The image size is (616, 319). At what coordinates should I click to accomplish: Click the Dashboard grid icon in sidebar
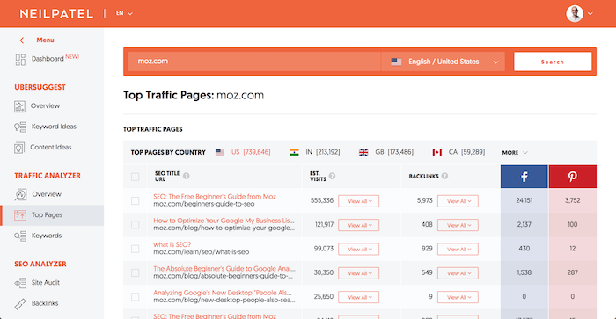coord(20,60)
